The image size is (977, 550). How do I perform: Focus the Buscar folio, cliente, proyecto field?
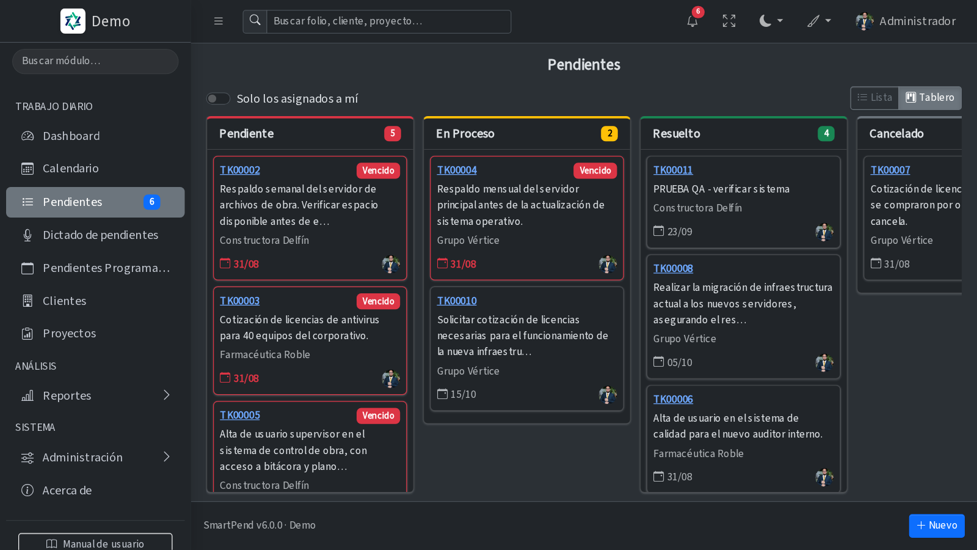[x=389, y=21]
